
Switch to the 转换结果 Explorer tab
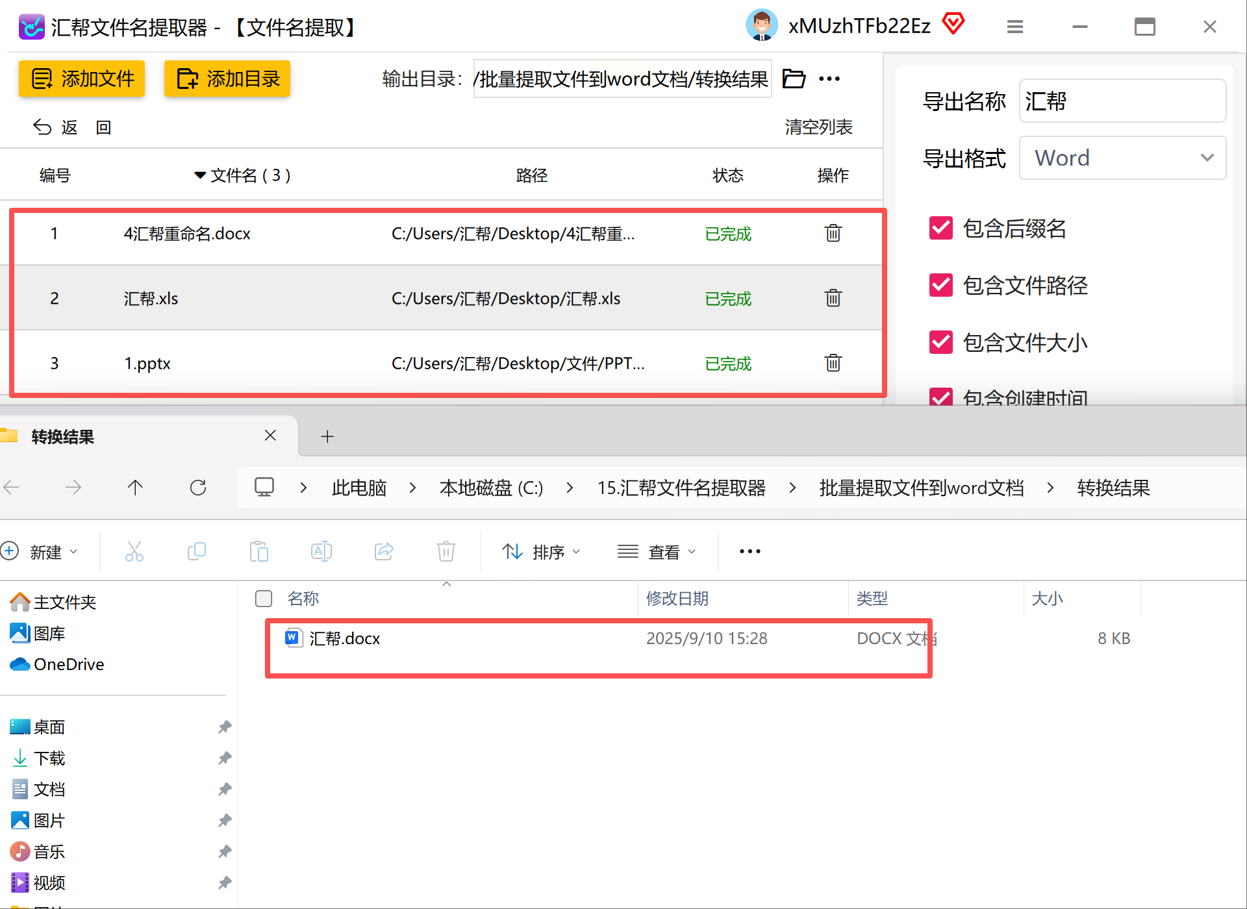pyautogui.click(x=63, y=437)
